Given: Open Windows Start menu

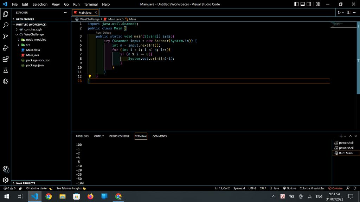Looking at the screenshot, I should click(x=7, y=196).
